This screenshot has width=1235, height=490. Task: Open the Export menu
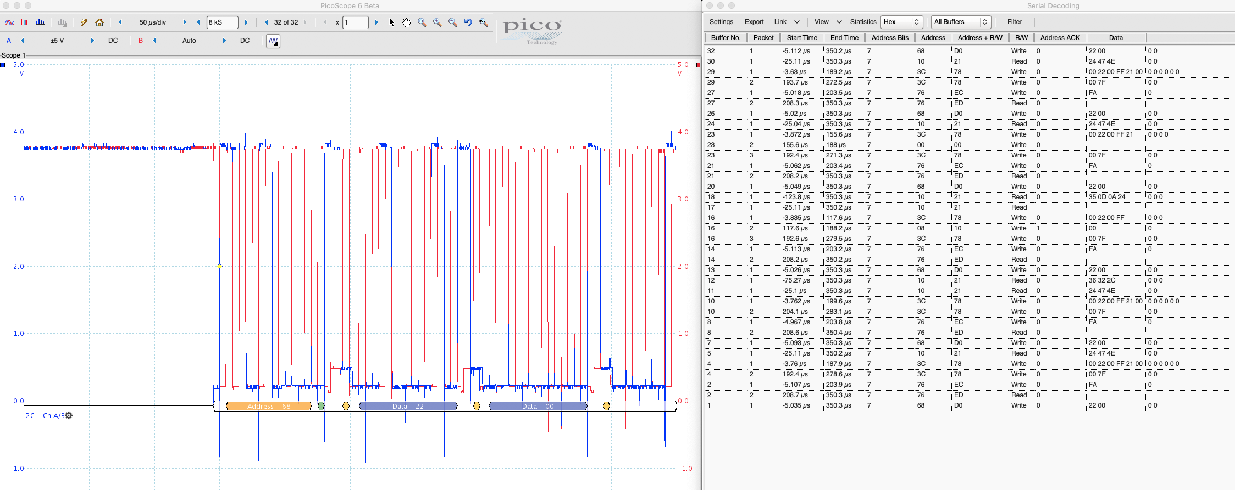754,22
